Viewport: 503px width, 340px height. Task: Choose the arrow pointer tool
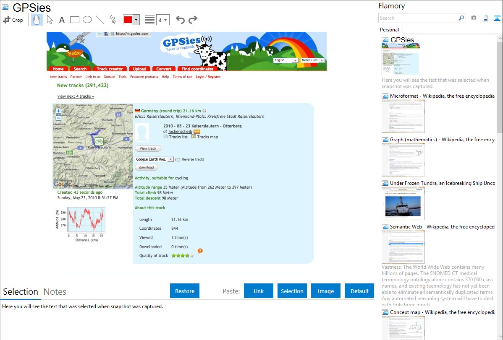(x=50, y=20)
